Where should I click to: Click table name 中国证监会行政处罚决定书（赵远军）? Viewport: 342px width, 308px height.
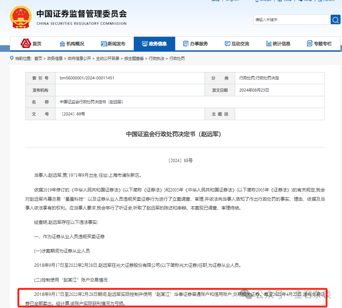pyautogui.click(x=91, y=102)
